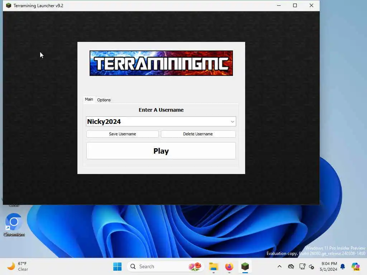Open the notifications bell icon
The width and height of the screenshot is (367, 275).
tap(343, 266)
